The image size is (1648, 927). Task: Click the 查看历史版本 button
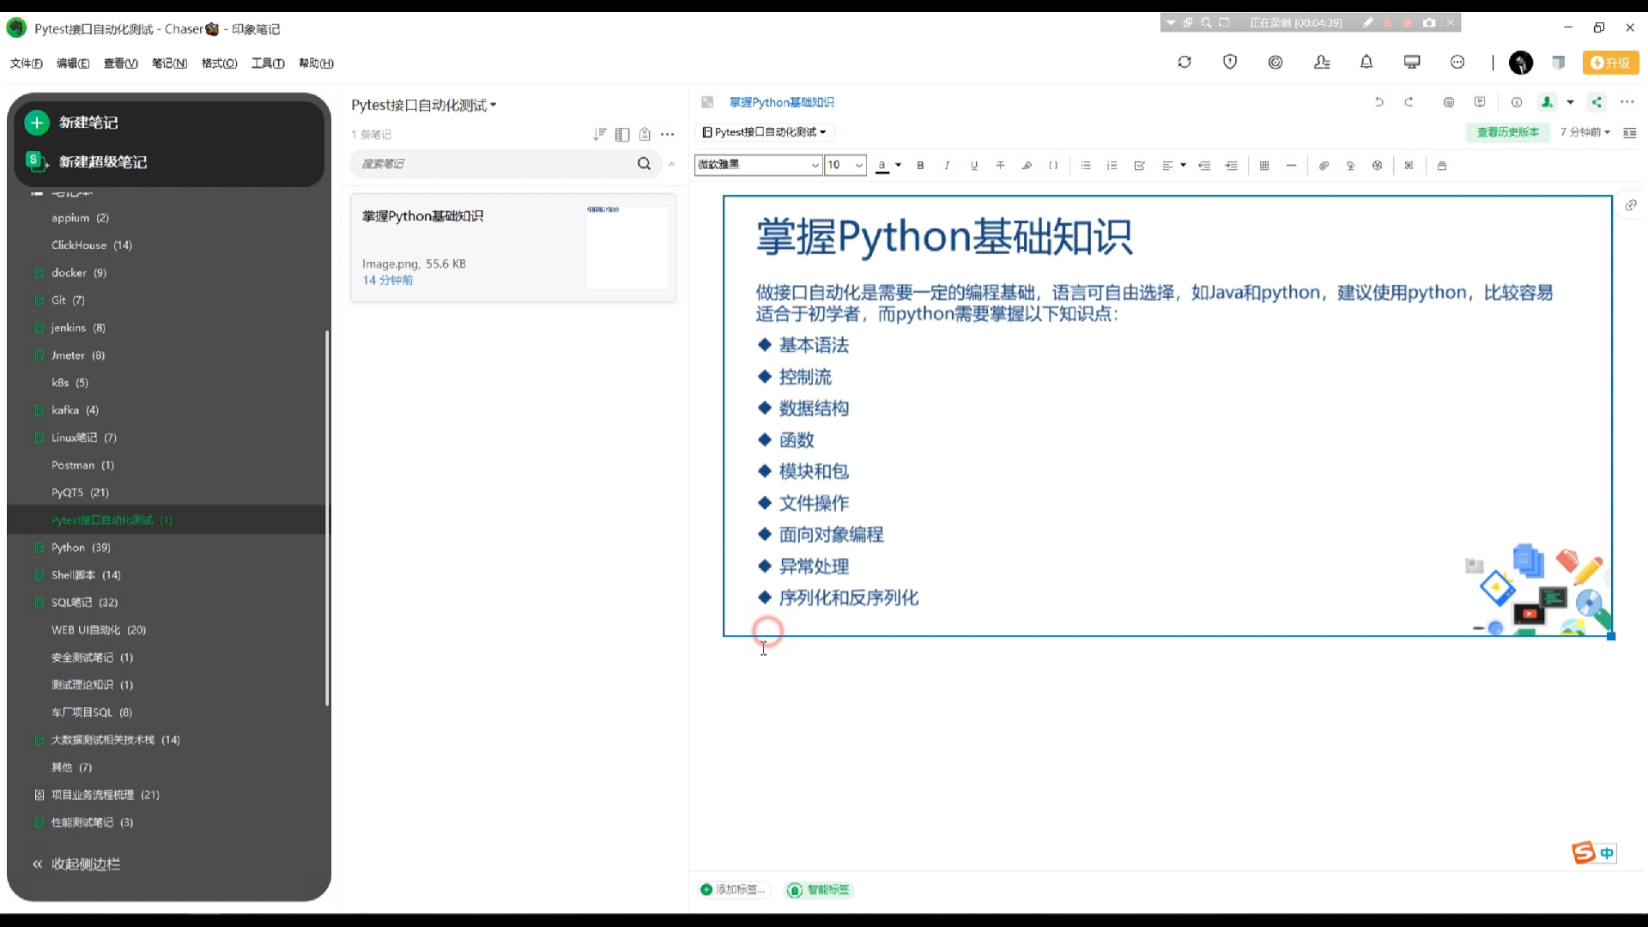click(x=1507, y=132)
